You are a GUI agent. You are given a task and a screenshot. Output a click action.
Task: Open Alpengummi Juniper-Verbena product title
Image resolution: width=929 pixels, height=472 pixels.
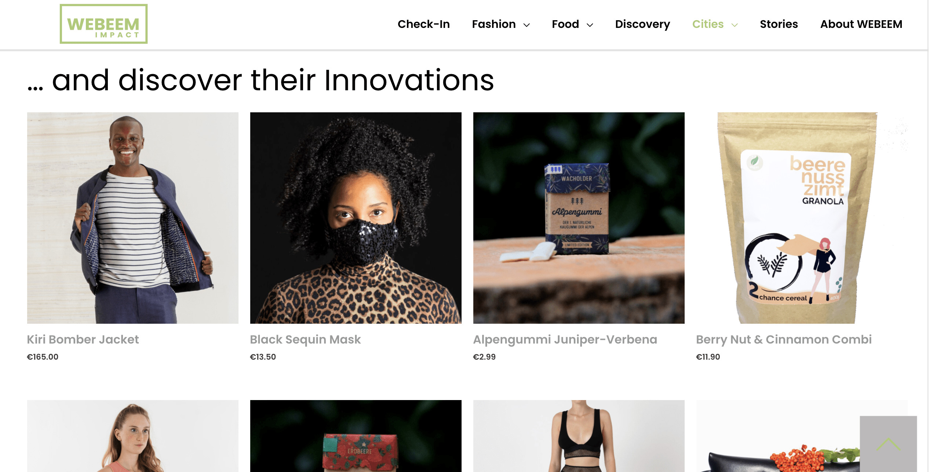point(565,340)
